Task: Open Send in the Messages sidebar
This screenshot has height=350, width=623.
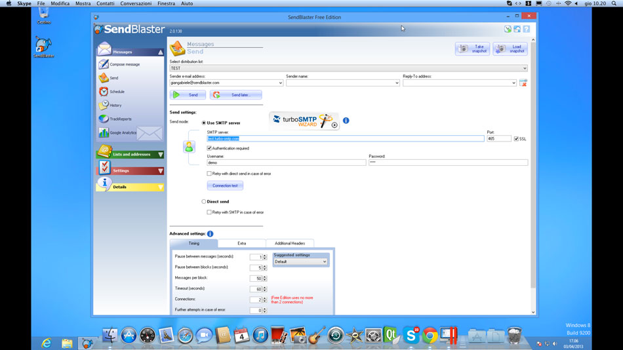Action: click(x=109, y=78)
